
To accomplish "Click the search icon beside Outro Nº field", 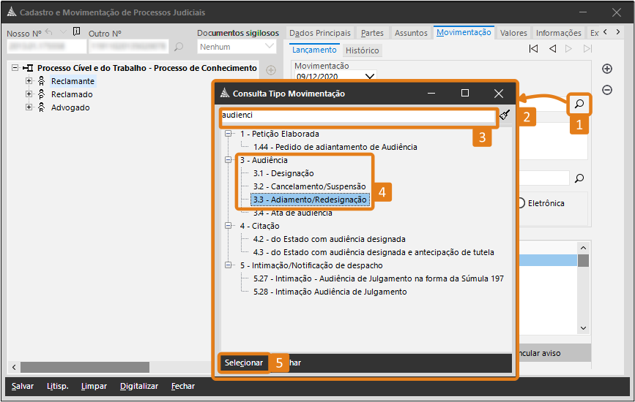I will [179, 47].
